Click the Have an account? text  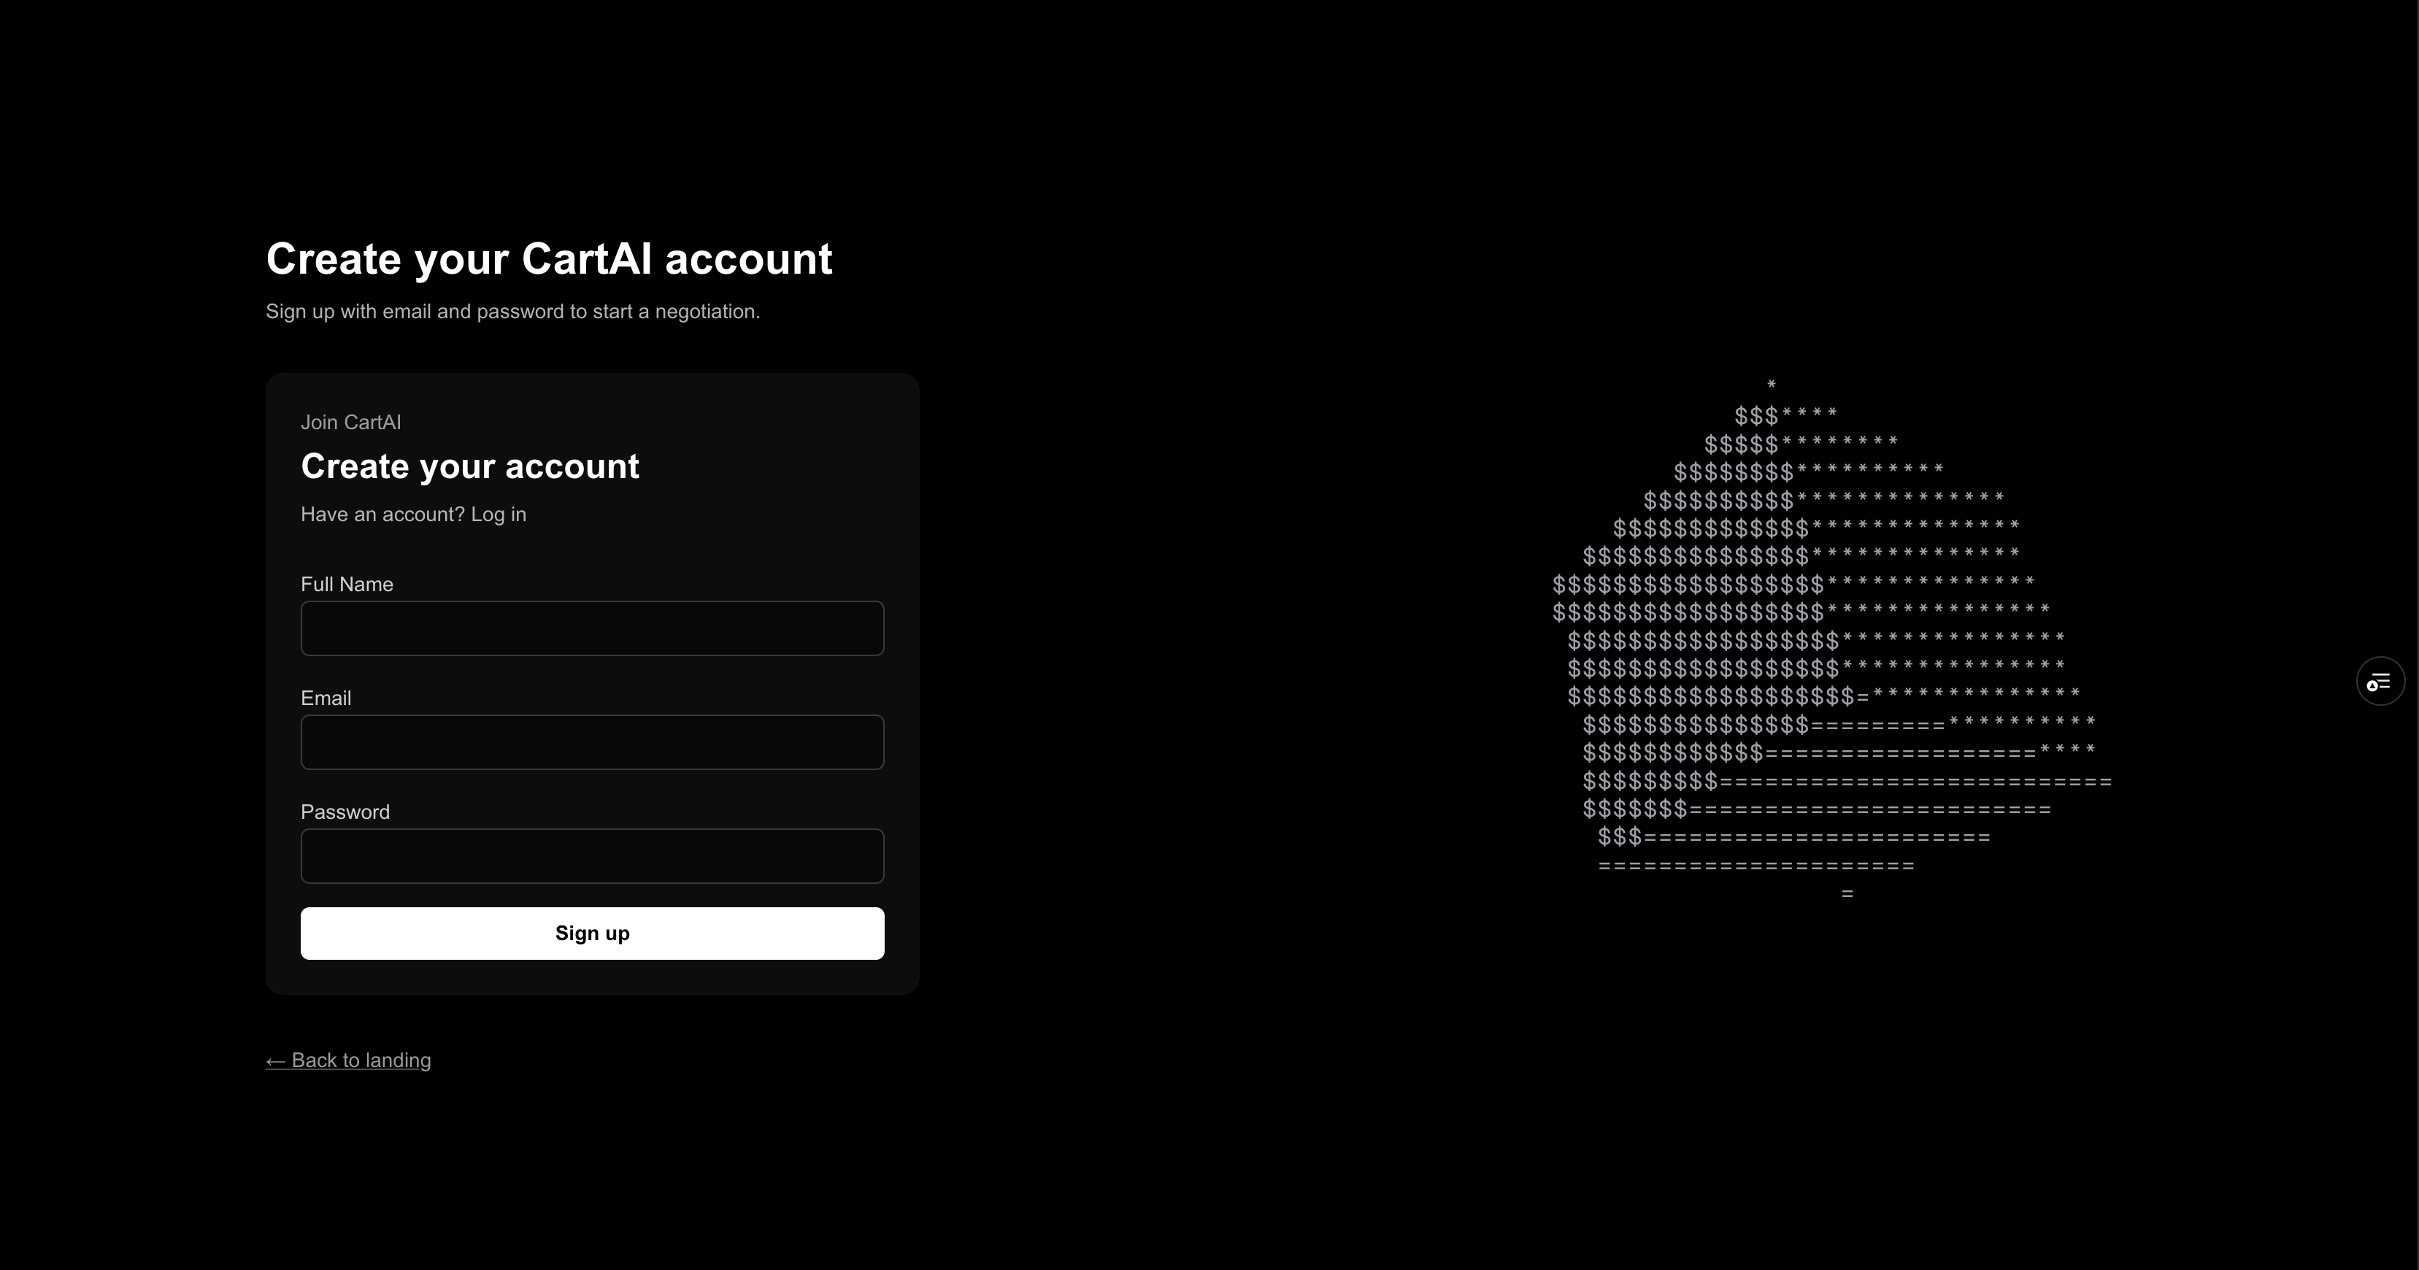382,515
